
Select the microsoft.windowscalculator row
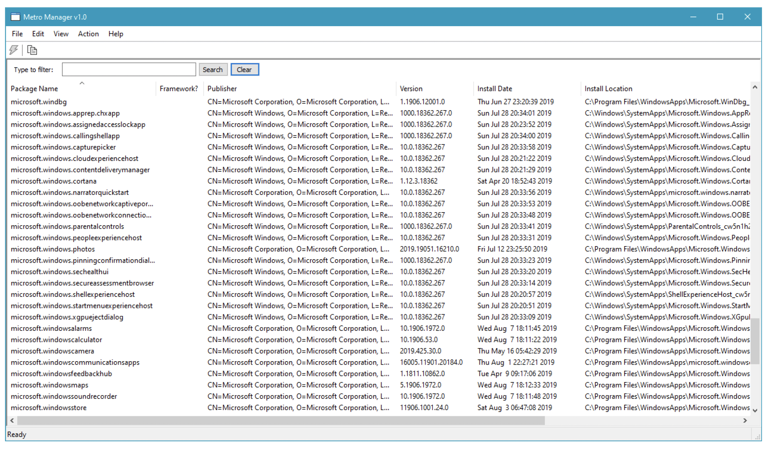pos(56,340)
